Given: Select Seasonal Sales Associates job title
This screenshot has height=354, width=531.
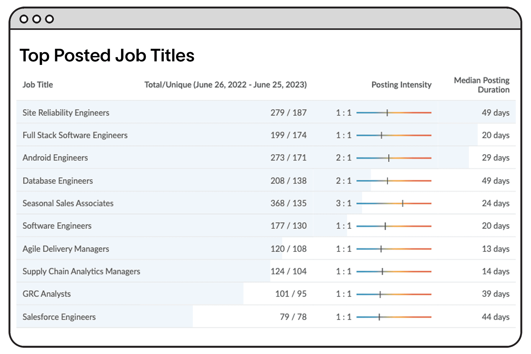Looking at the screenshot, I should coord(68,203).
